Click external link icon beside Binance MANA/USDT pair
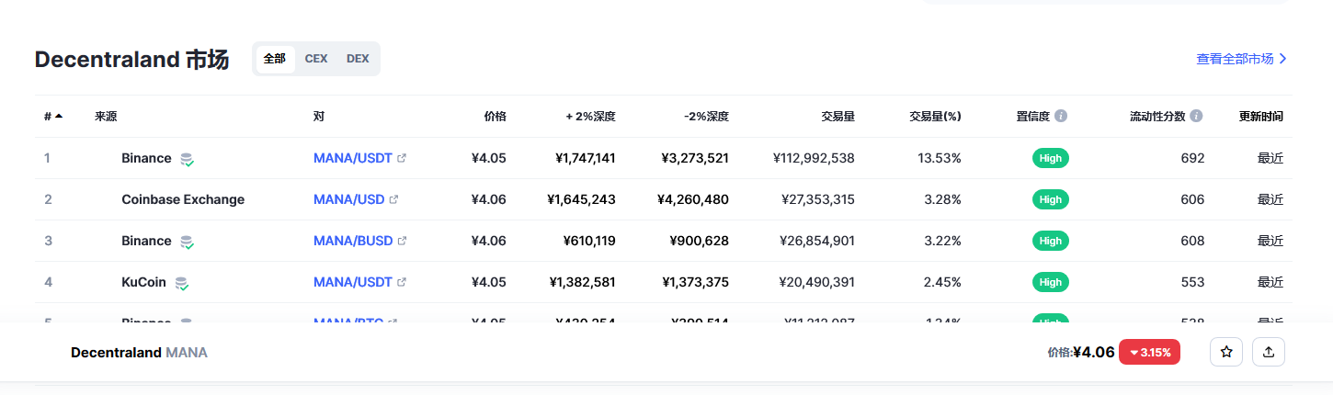 click(x=402, y=158)
